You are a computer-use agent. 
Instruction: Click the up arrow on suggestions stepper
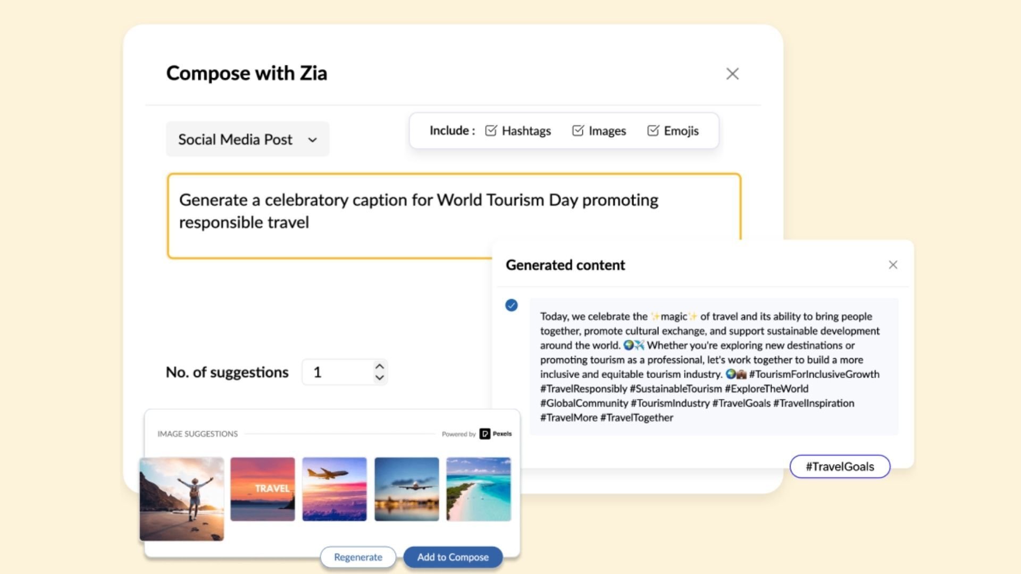(x=380, y=367)
